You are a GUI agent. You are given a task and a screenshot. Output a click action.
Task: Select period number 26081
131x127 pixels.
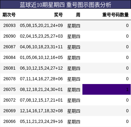9,68
